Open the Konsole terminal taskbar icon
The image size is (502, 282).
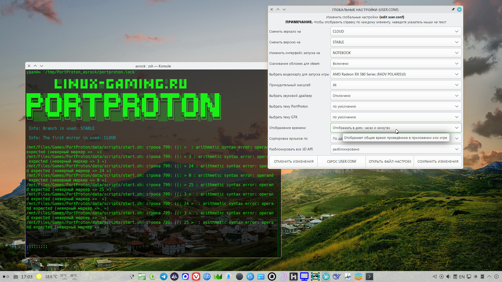pyautogui.click(x=369, y=277)
